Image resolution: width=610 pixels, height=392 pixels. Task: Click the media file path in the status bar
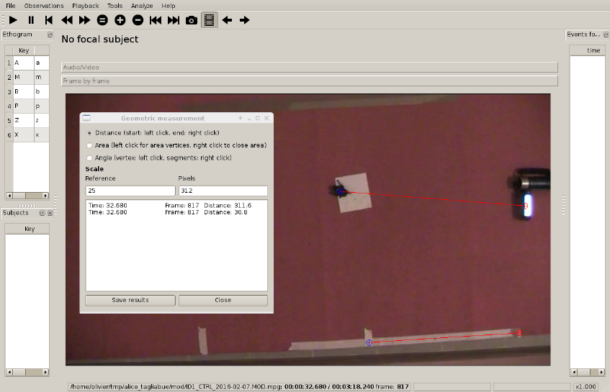(176, 387)
